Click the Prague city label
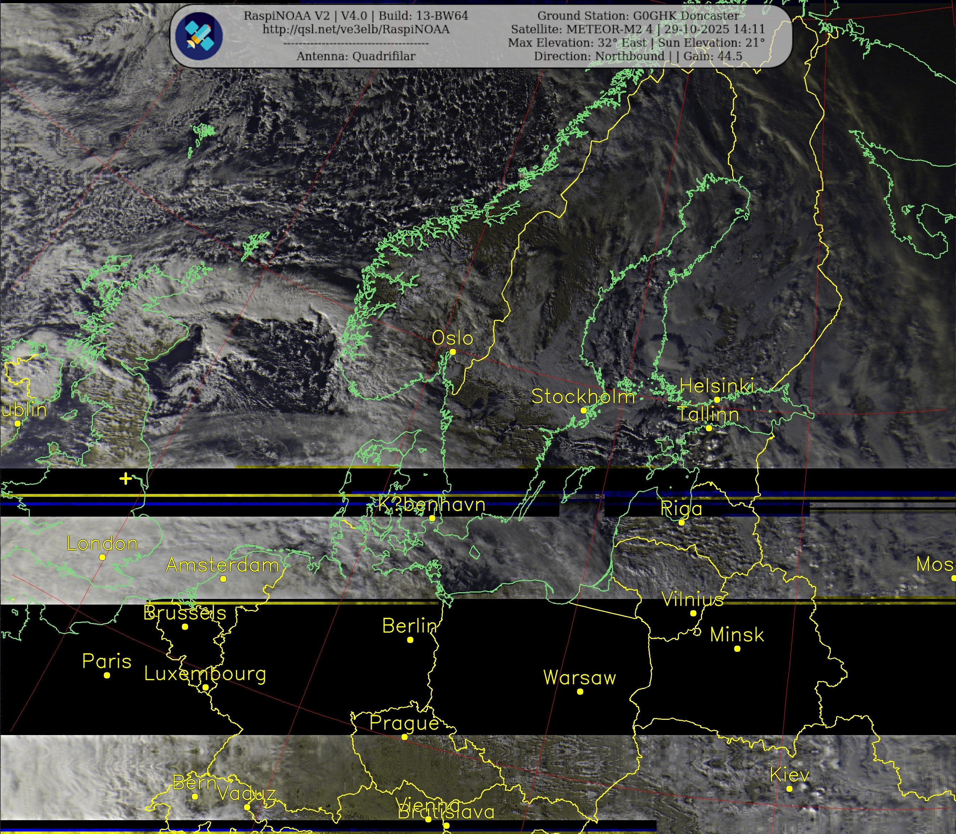This screenshot has width=956, height=834. pyautogui.click(x=404, y=723)
